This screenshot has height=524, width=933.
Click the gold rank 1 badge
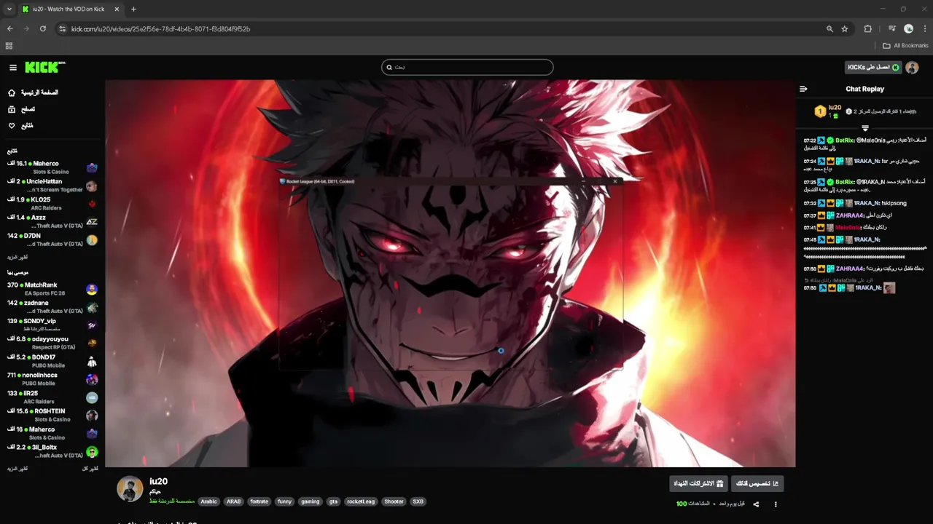pos(820,111)
